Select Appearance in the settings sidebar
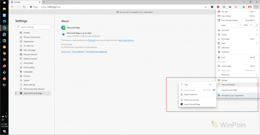260x135 pixels. point(33,42)
